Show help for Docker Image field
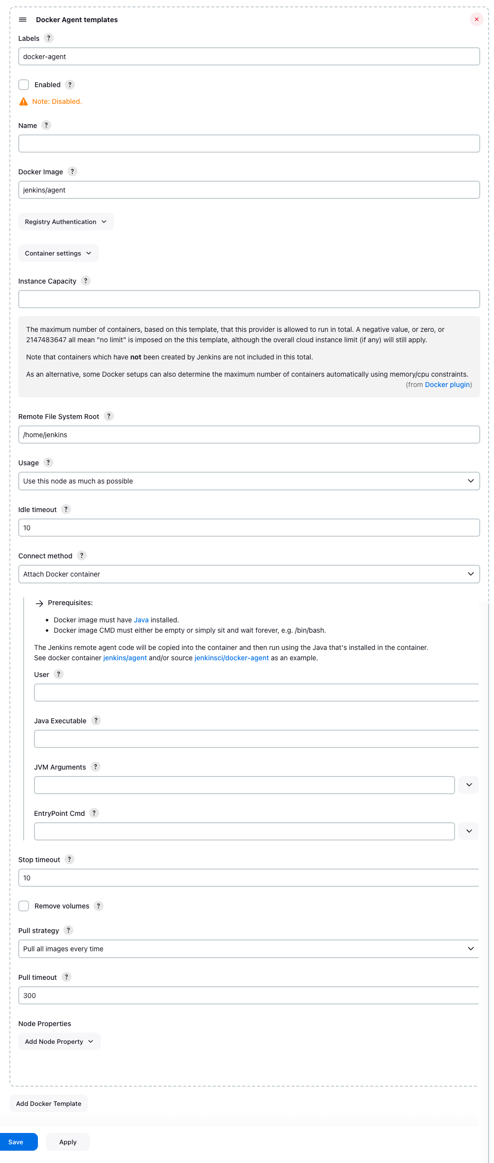The image size is (494, 1163). coord(72,171)
